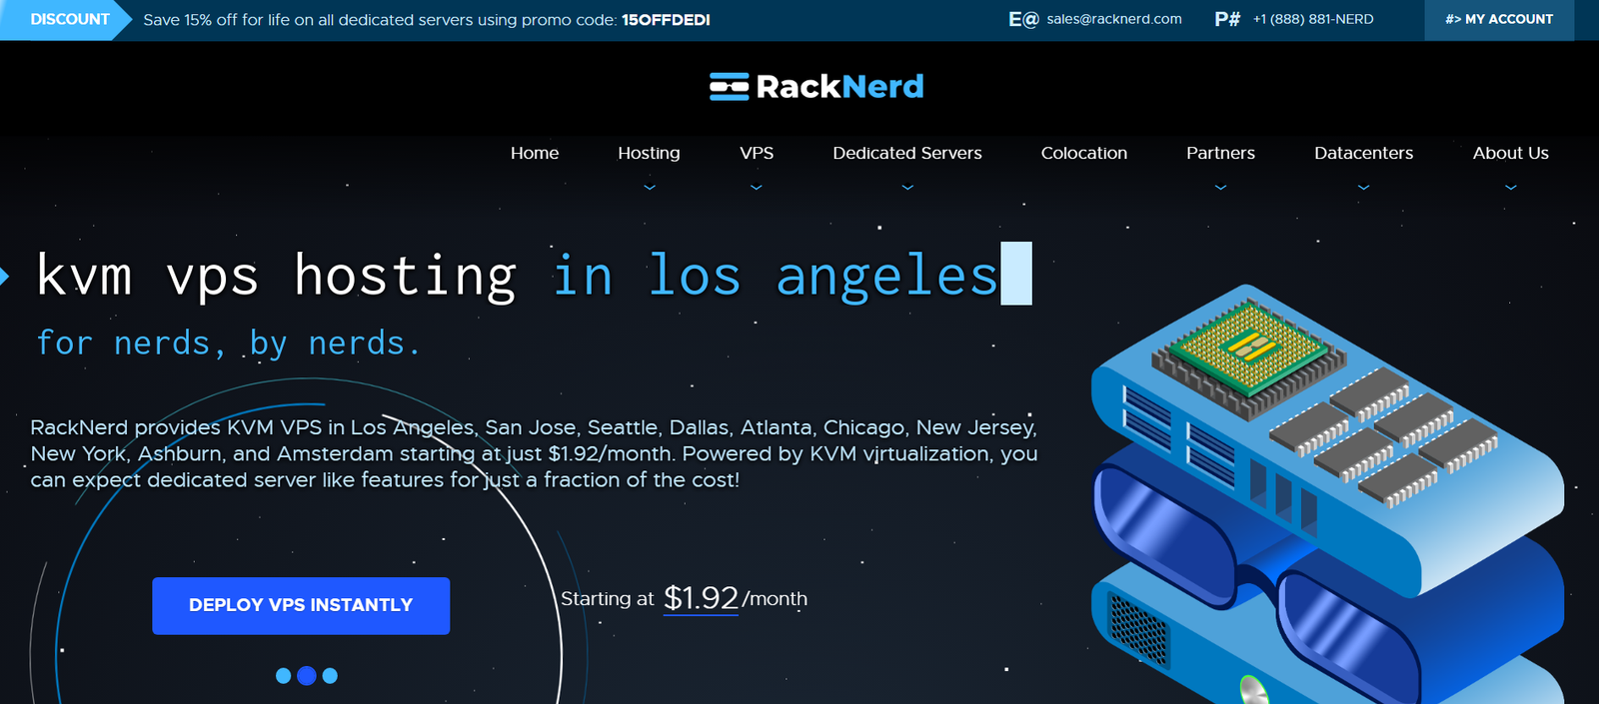Select the 15OFFDEDI promo code text

[666, 20]
